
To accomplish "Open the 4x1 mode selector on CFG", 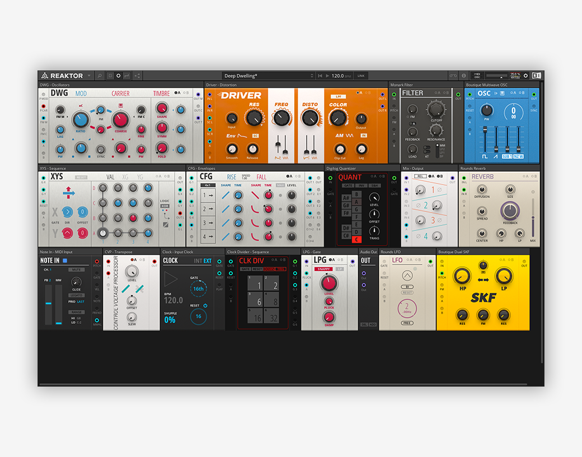I will (208, 185).
